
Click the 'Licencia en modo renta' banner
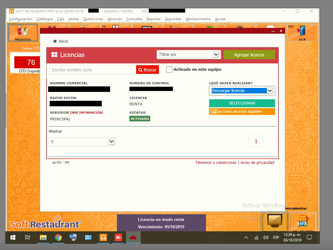point(161,223)
